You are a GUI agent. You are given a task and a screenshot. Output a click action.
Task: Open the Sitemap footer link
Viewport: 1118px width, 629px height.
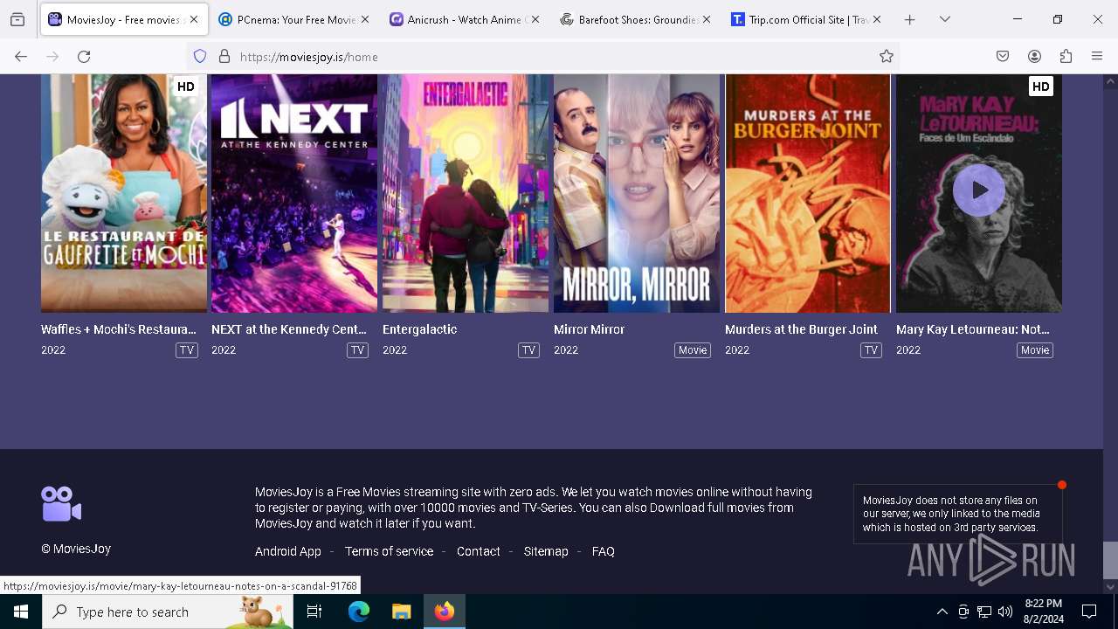546,551
